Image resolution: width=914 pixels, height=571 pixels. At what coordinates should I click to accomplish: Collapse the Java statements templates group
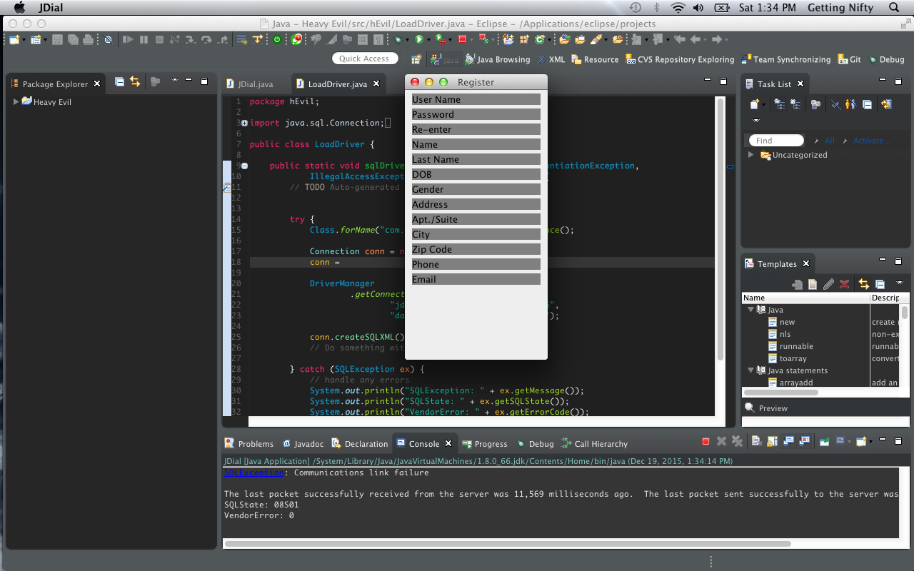(x=751, y=370)
